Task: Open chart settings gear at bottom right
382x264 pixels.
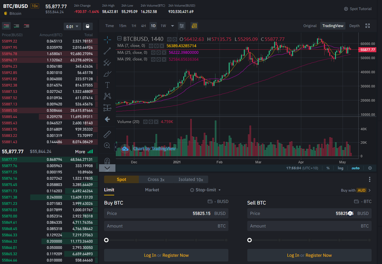Action: point(370,168)
